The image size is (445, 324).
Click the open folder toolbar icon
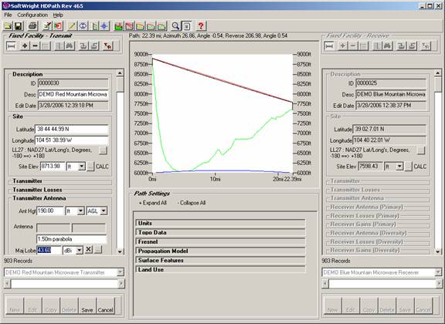pos(8,26)
